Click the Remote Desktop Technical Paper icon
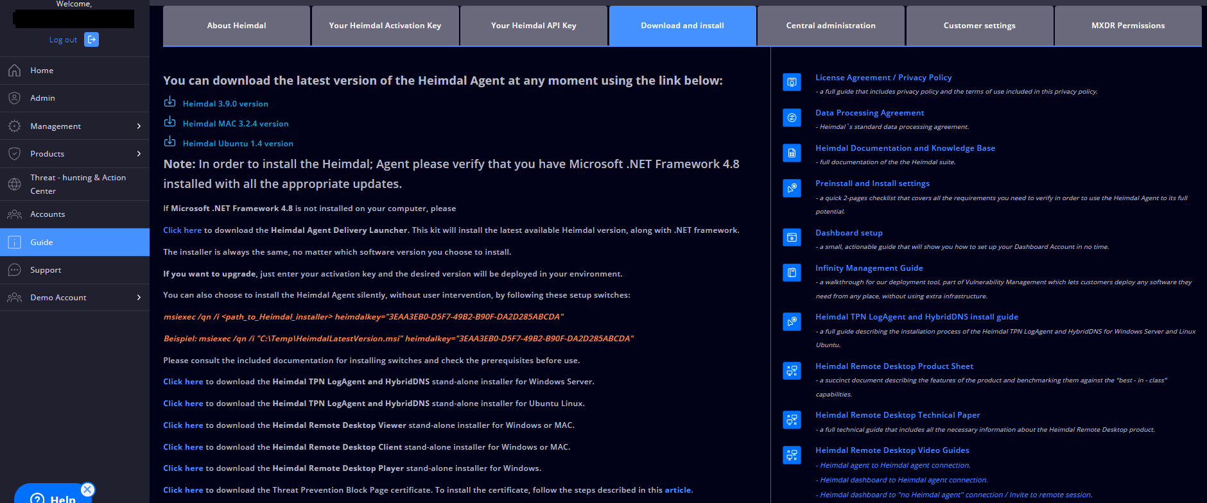The width and height of the screenshot is (1207, 503). click(792, 420)
